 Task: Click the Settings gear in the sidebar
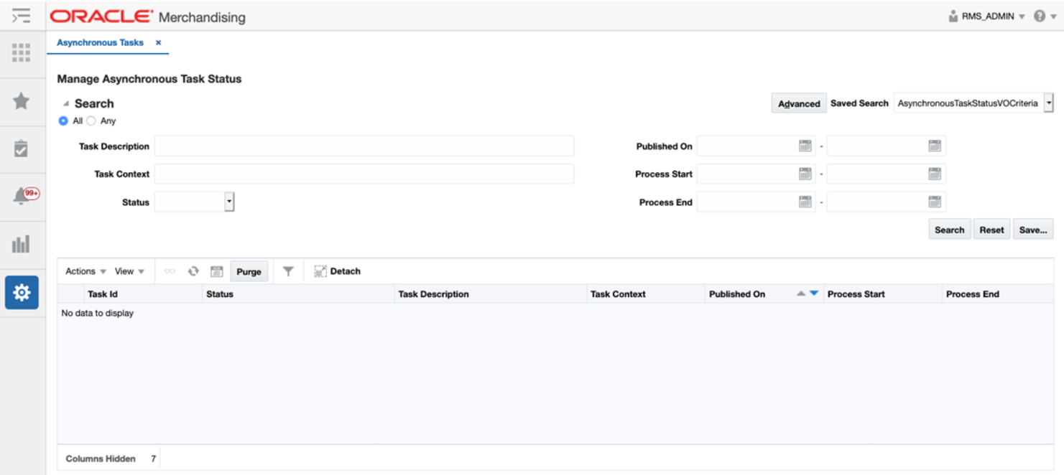coord(22,292)
